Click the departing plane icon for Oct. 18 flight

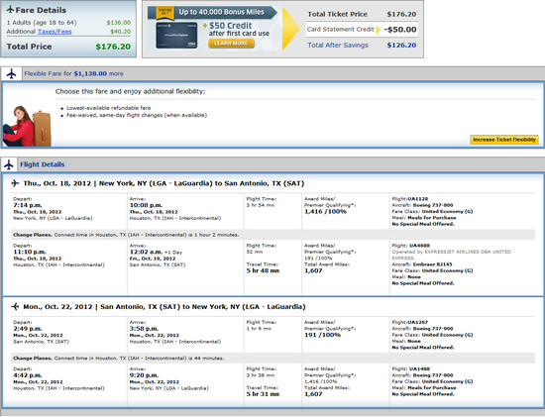click(15, 183)
